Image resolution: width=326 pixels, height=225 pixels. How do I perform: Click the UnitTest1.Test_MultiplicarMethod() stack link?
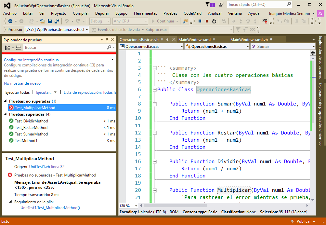click(50, 208)
